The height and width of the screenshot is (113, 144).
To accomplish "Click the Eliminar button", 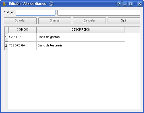I will [x=55, y=21].
